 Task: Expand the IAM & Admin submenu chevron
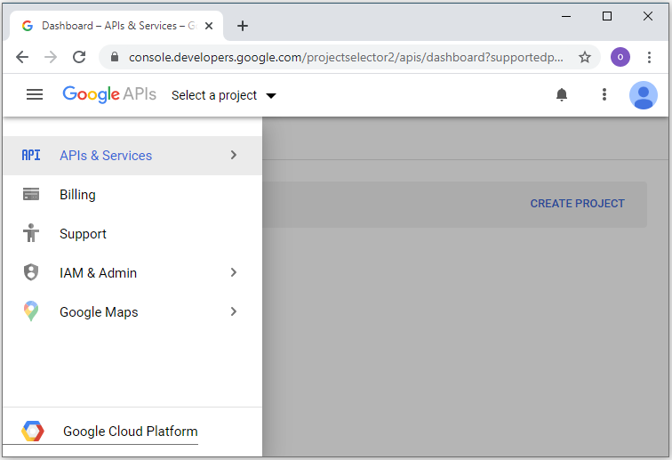pyautogui.click(x=234, y=272)
